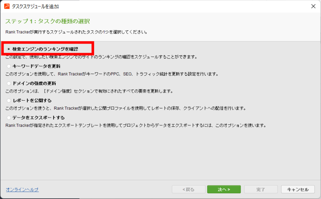Click the disabled < 戻る button
The height and width of the screenshot is (199, 321).
tap(188, 189)
